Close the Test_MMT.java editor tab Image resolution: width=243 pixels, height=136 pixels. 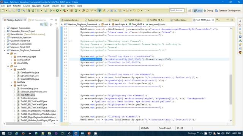pyautogui.click(x=213, y=20)
